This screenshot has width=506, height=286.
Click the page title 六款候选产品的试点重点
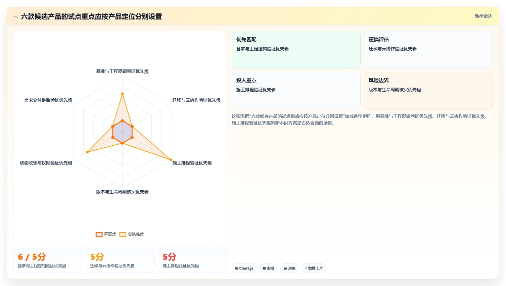(x=91, y=16)
